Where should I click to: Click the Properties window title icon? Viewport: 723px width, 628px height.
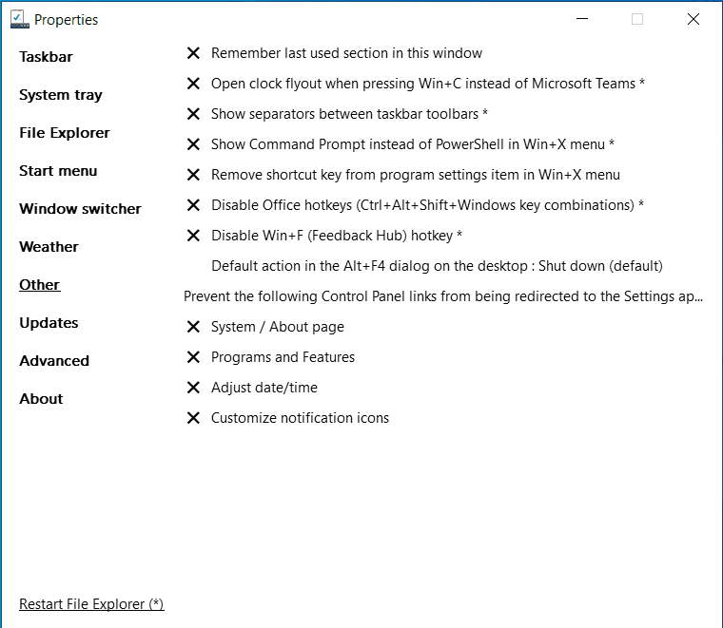tap(19, 19)
